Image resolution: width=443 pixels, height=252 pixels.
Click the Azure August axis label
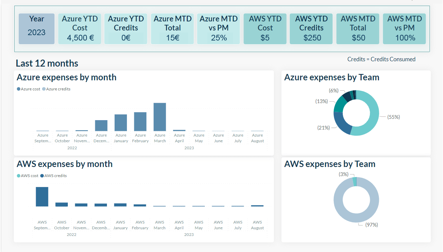[257, 138]
